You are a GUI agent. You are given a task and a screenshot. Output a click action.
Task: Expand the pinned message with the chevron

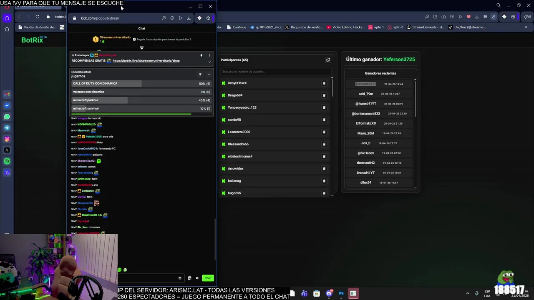(x=209, y=62)
